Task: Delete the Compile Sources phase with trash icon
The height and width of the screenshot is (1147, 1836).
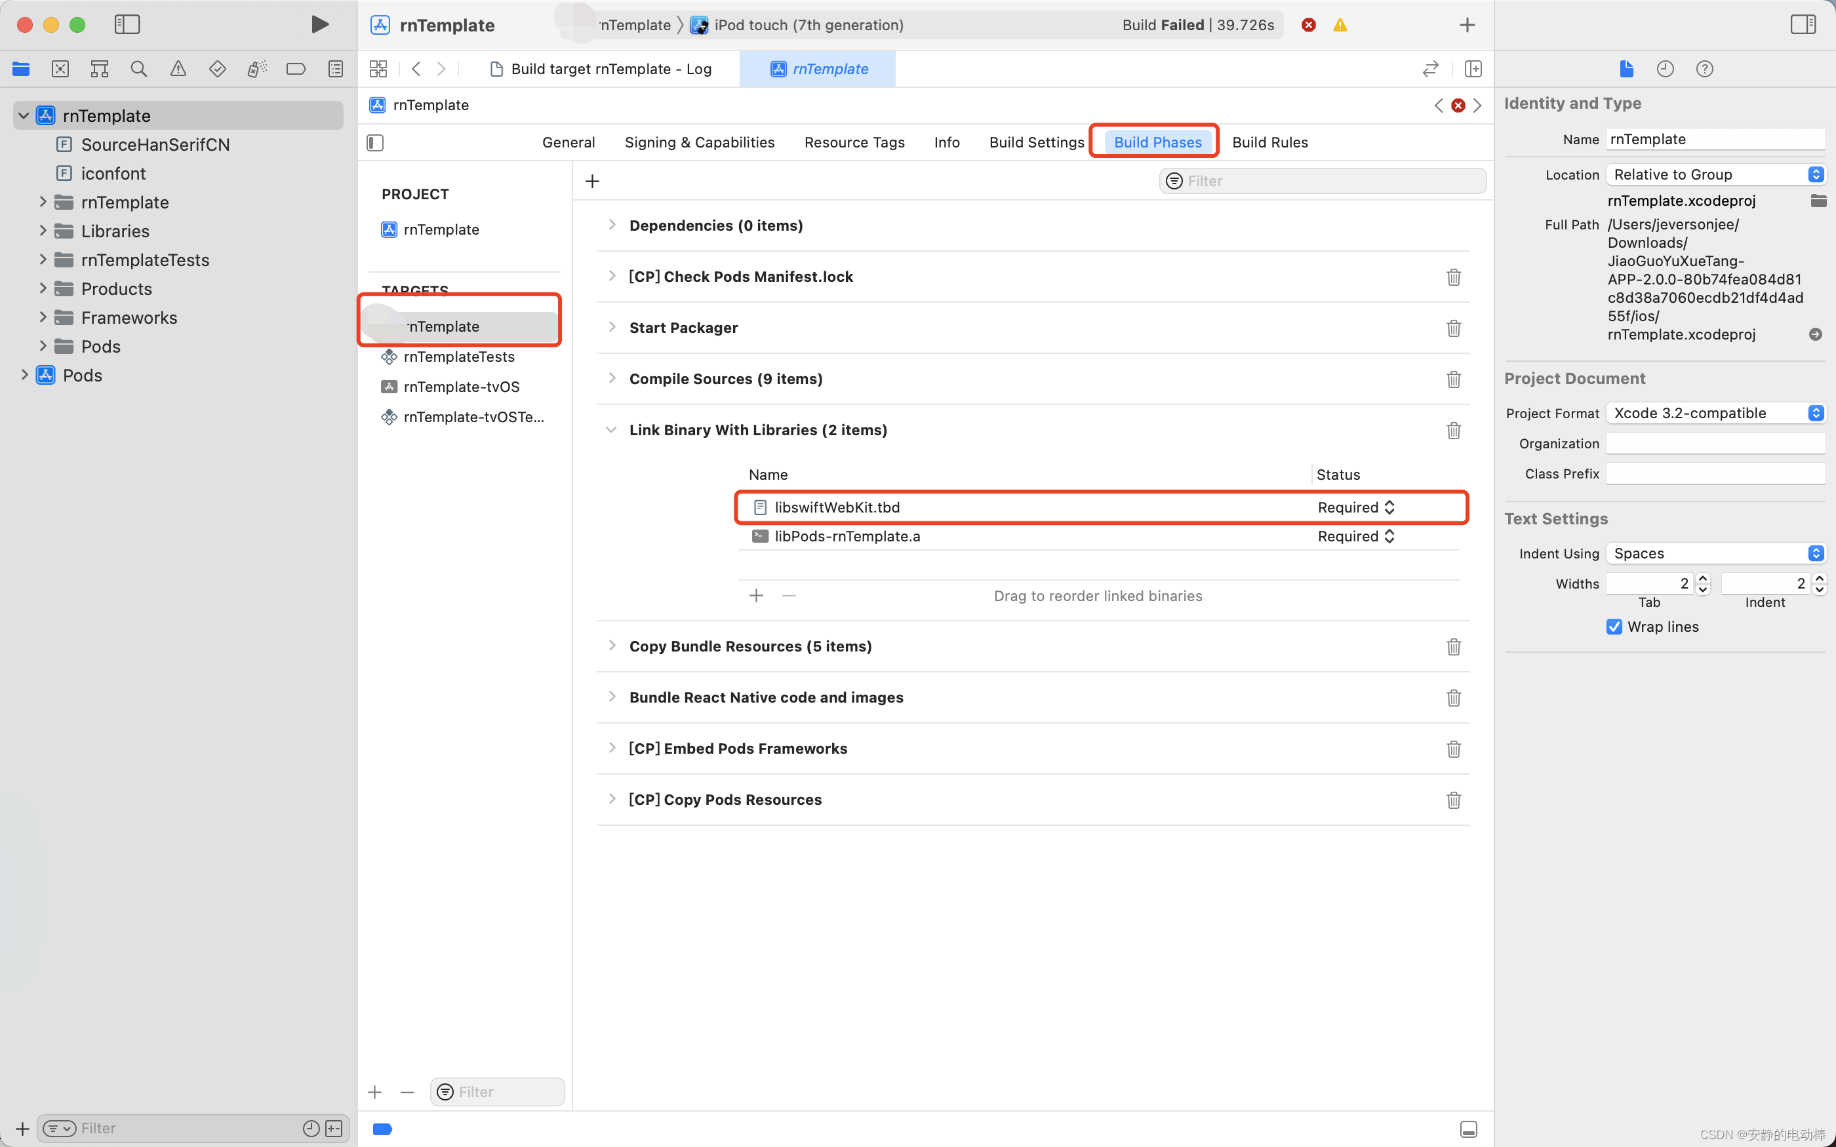Action: point(1453,379)
